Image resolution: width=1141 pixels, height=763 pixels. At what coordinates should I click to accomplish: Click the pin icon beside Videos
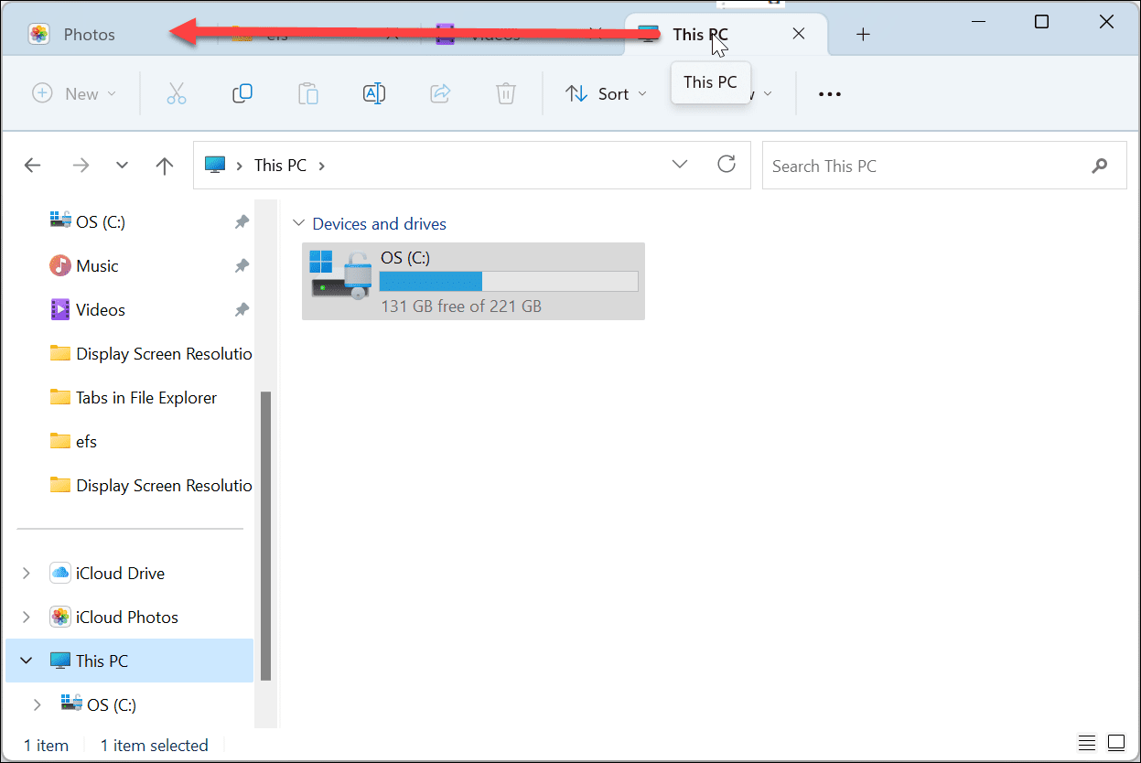(x=242, y=310)
